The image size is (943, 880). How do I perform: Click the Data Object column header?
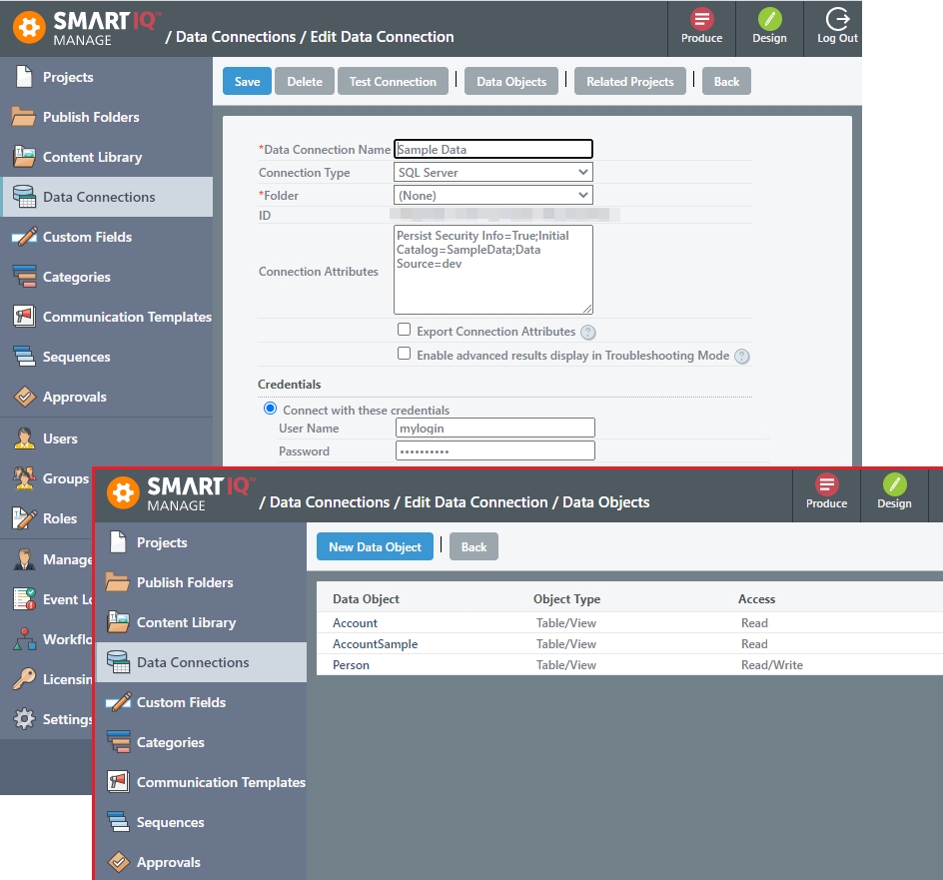(366, 599)
